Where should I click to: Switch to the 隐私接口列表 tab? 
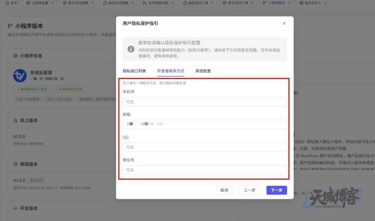134,71
